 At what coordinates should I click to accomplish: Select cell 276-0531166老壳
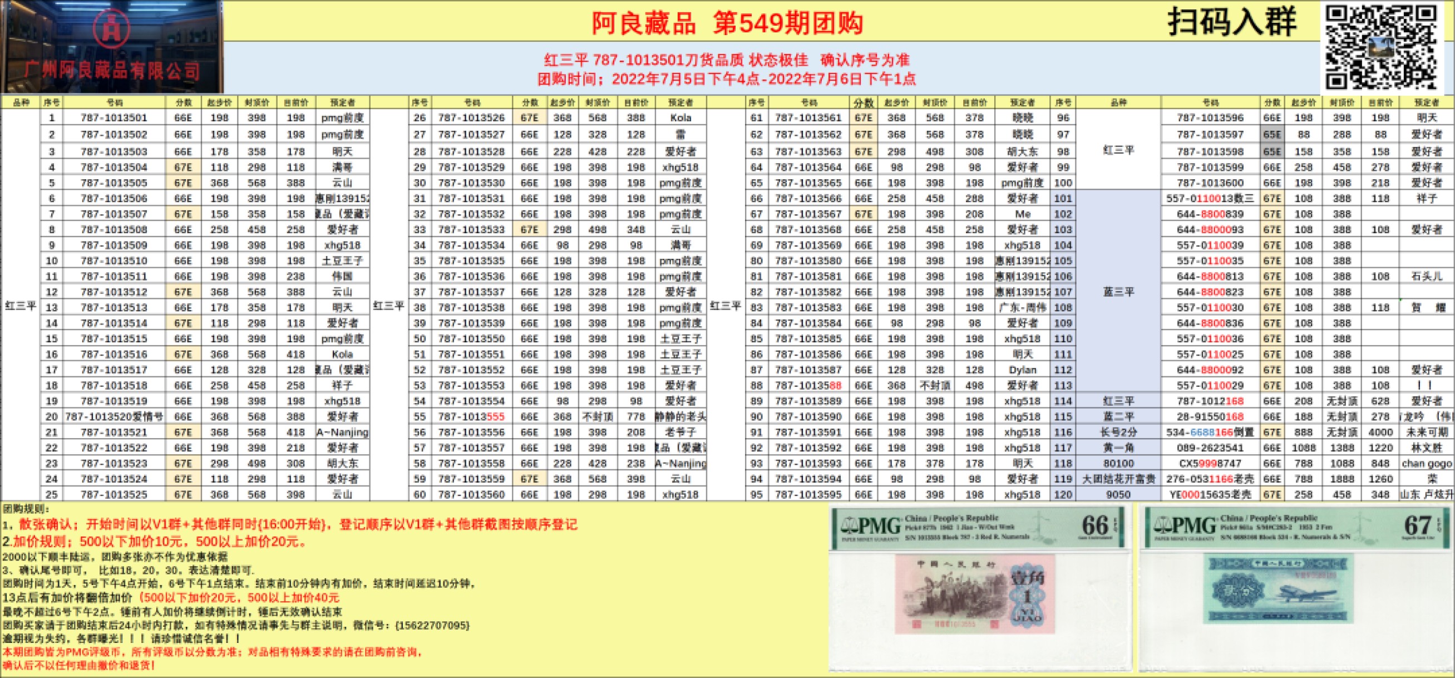(1210, 479)
